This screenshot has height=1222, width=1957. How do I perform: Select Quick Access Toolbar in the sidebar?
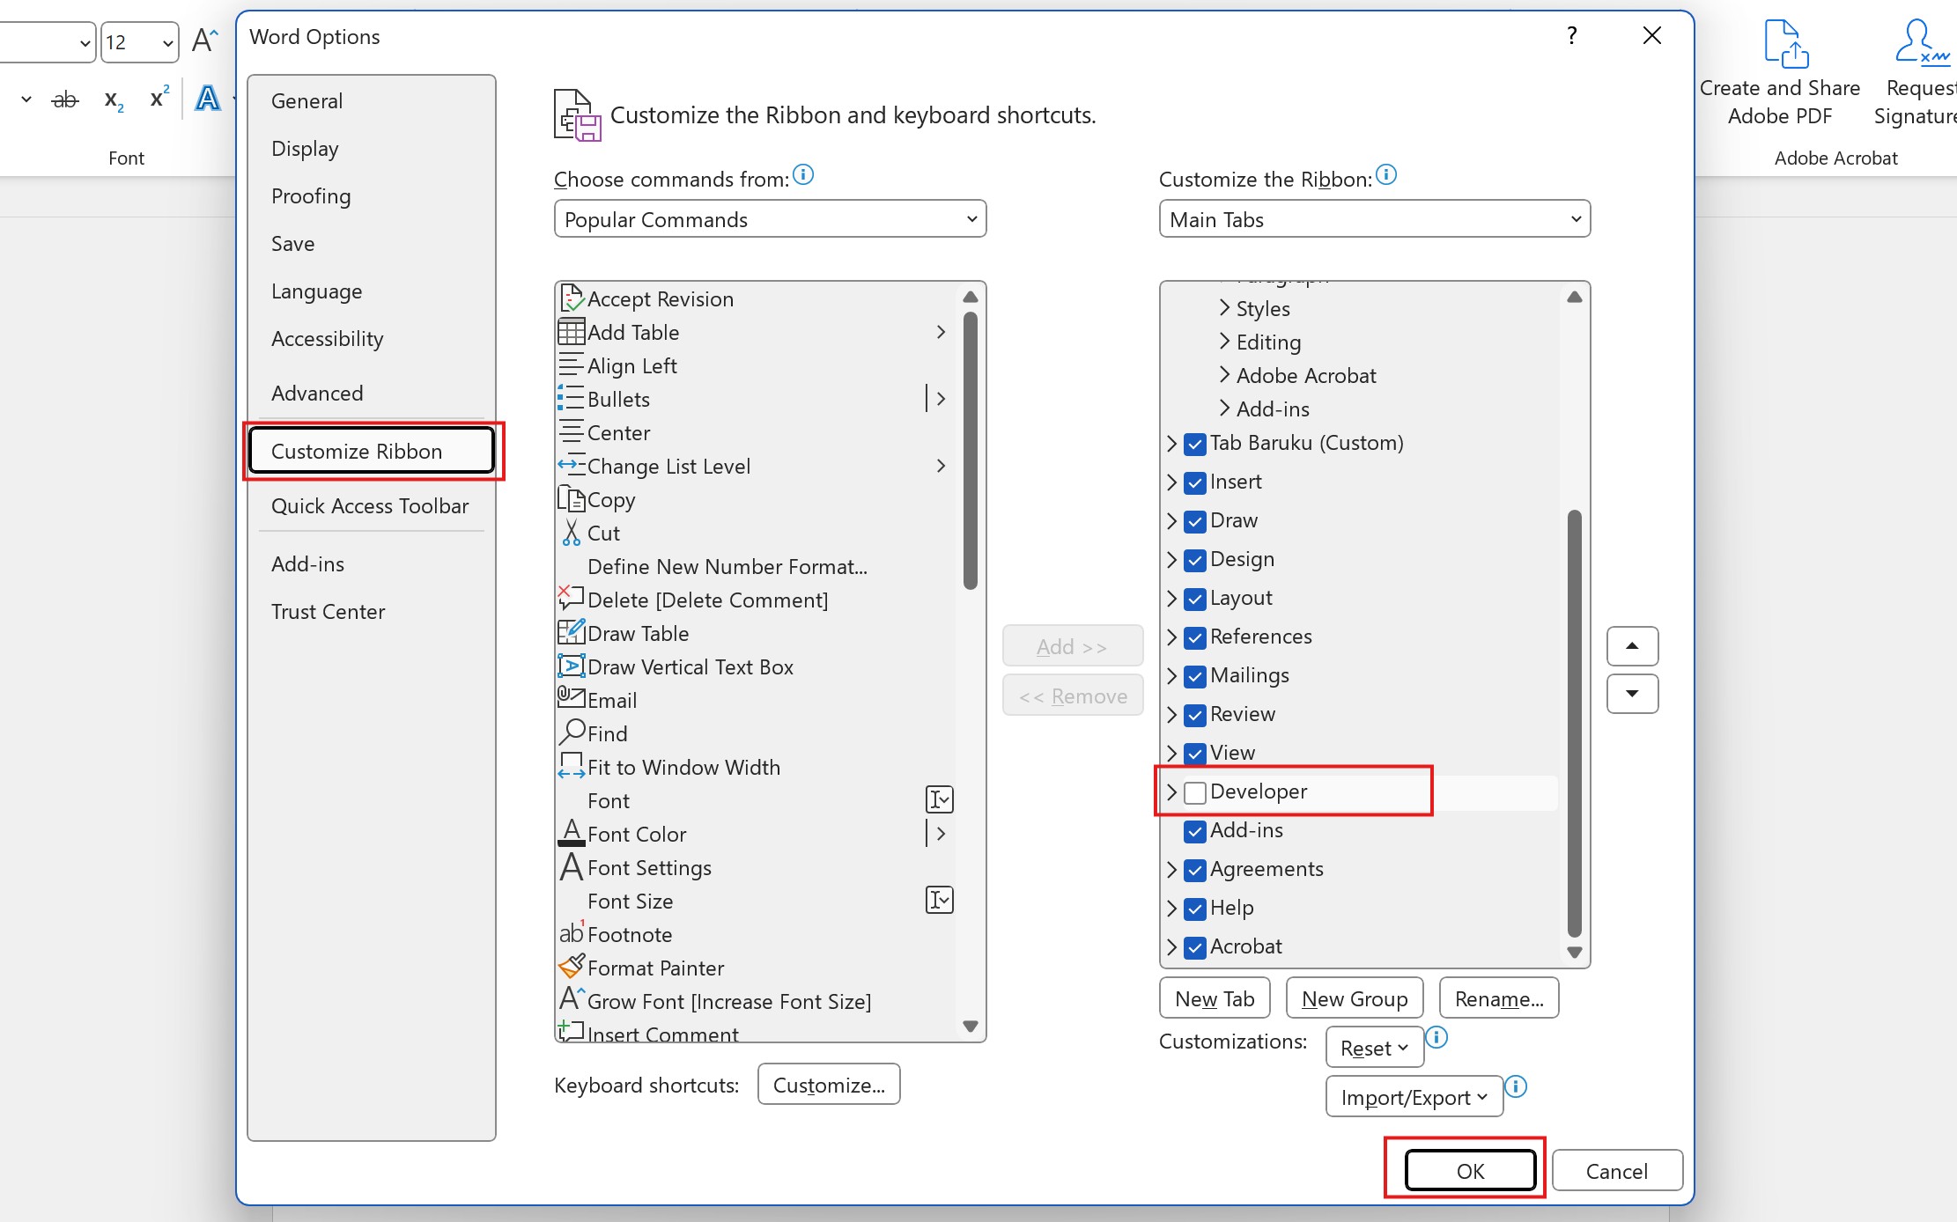point(370,506)
